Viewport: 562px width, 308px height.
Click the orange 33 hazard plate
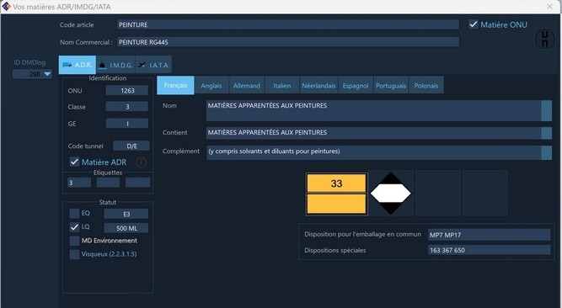[336, 194]
